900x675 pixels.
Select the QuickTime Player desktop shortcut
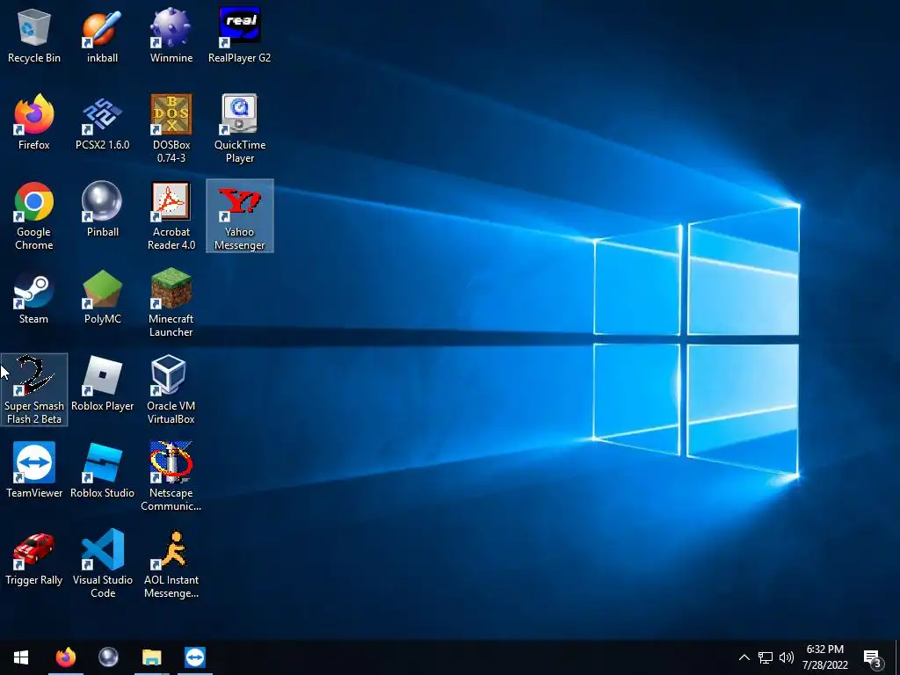point(239,128)
